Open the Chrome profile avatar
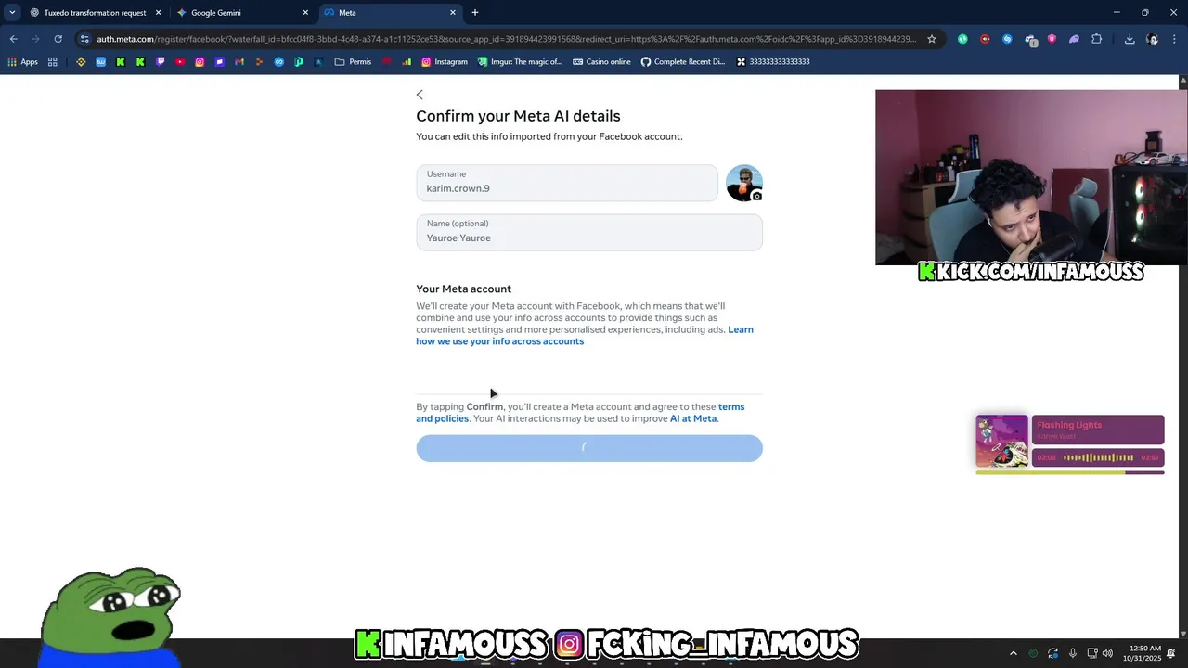This screenshot has width=1188, height=668. coord(1152,39)
